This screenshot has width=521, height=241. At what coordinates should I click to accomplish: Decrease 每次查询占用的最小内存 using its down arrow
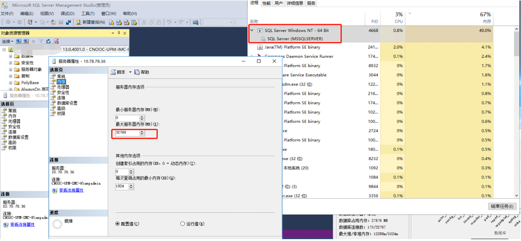pos(131,188)
